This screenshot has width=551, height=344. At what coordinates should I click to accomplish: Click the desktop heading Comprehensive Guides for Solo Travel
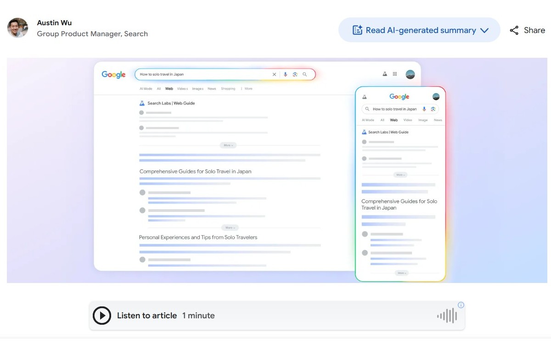pyautogui.click(x=196, y=172)
